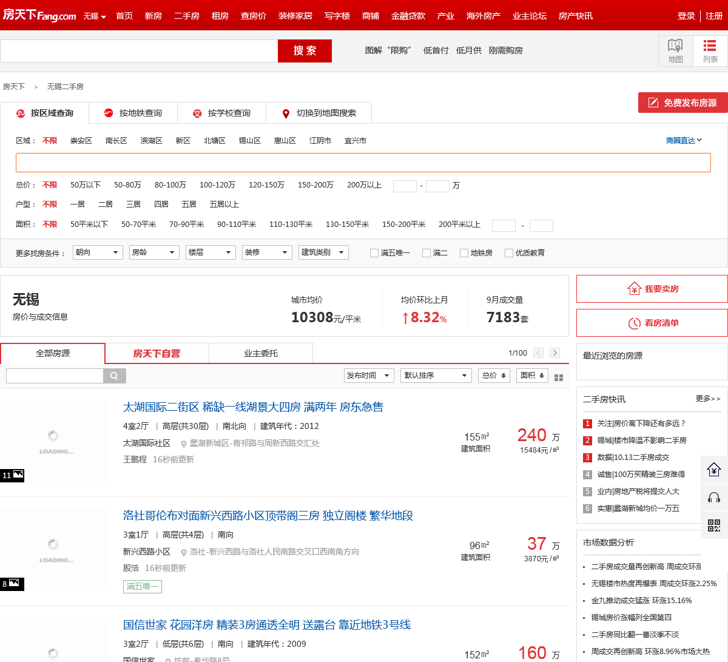728x662 pixels.
Task: Open listing 太湖国际二街区 稀缺一线湖景大四房
Action: click(253, 407)
